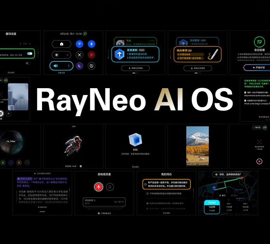Click the purple 百科小助手 label
270x244 pixels.
pos(25,179)
